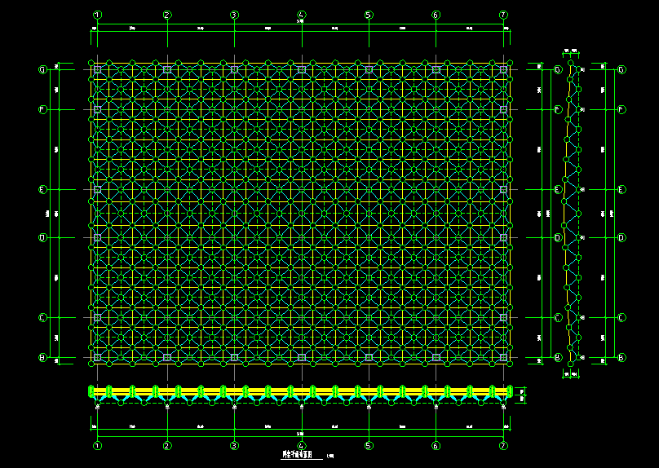Select the drawing title text at bottom center

[299, 455]
